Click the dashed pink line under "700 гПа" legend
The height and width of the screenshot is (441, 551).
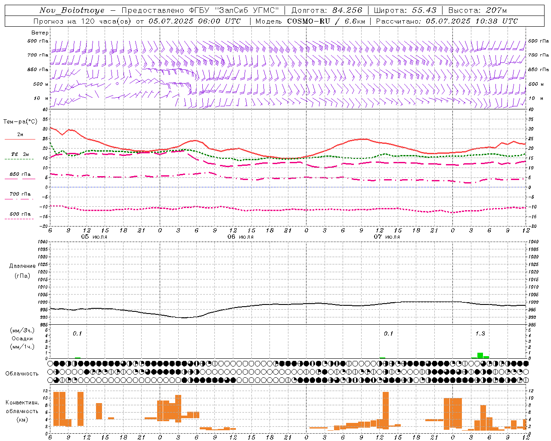click(19, 199)
